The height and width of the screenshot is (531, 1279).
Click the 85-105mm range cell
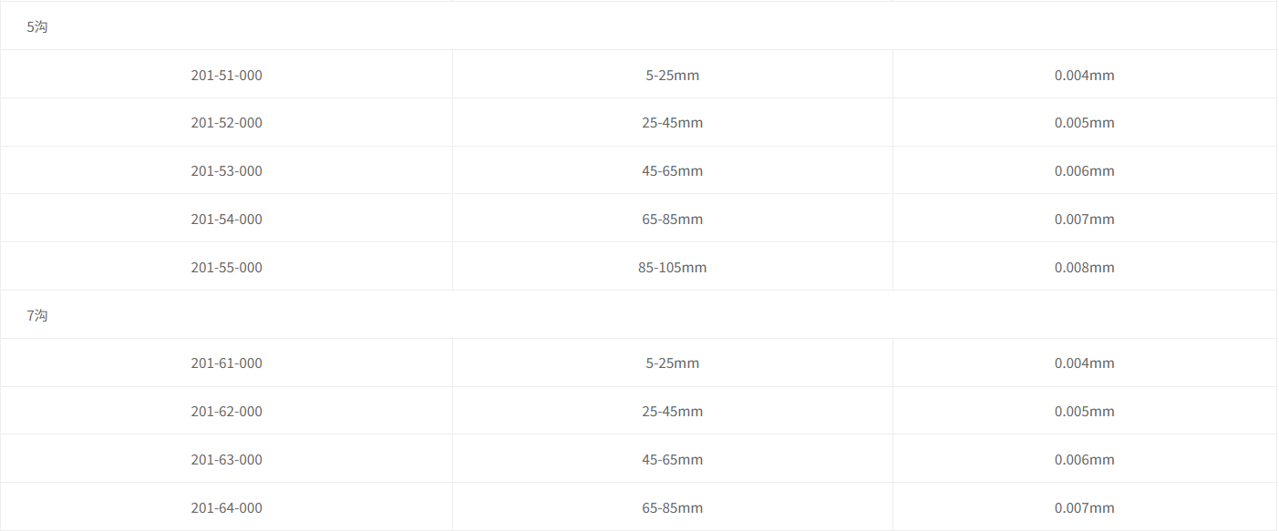[x=672, y=268]
